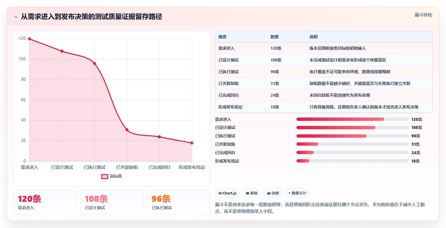Click the x-axis label 形成发布结论
Screen dimensions: 446x228
tap(192, 167)
